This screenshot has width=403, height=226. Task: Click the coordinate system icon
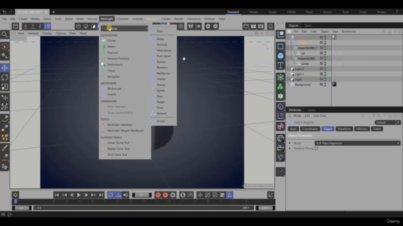pyautogui.click(x=48, y=26)
